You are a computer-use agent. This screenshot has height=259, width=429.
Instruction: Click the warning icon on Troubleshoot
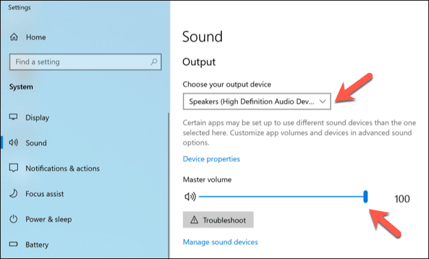(x=194, y=220)
